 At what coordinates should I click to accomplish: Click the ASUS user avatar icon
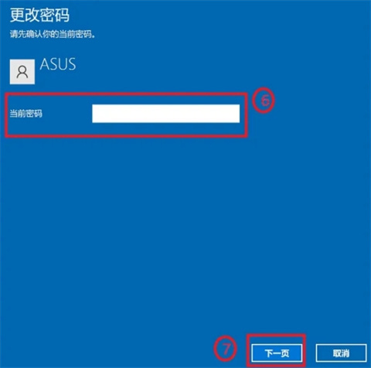coord(22,72)
